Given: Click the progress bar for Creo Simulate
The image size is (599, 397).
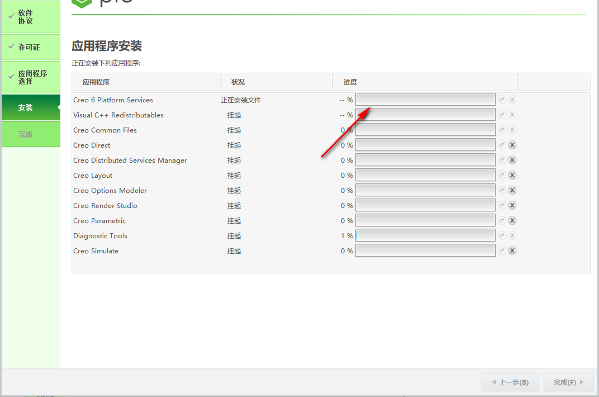Looking at the screenshot, I should click(426, 251).
